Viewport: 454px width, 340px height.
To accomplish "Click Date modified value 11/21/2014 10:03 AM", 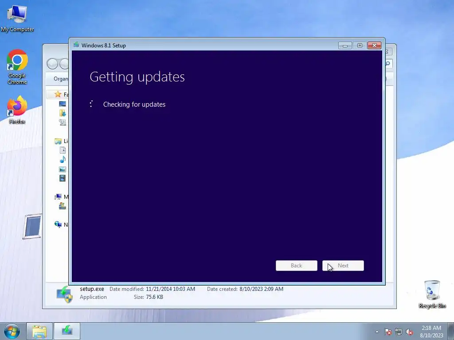I will 171,289.
